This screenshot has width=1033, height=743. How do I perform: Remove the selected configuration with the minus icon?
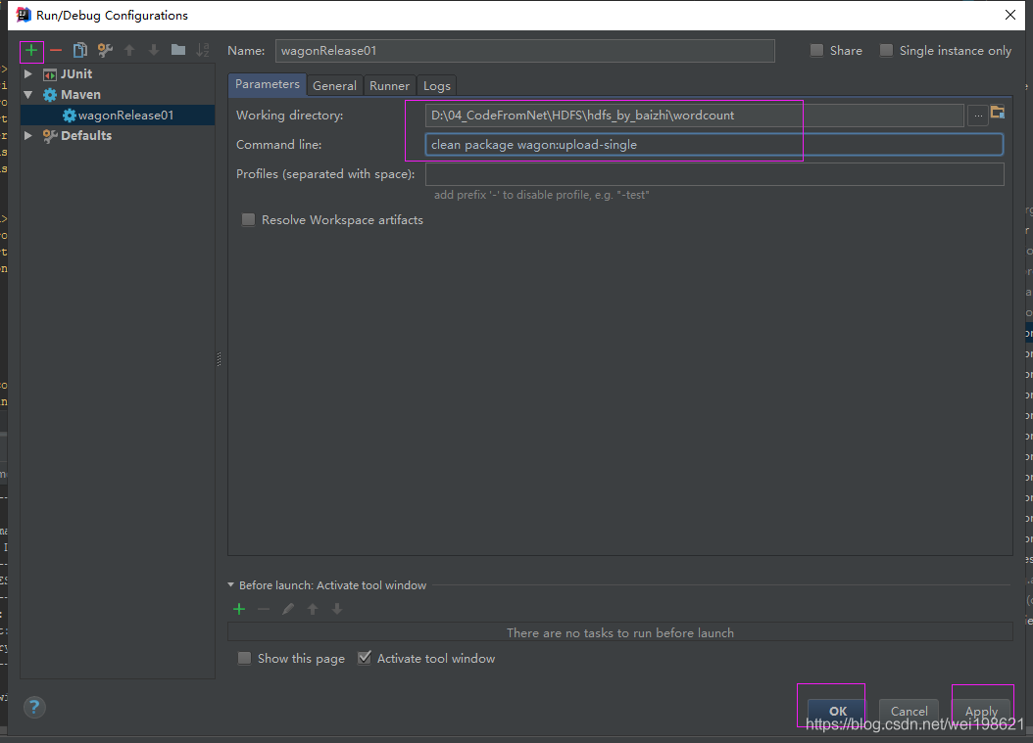pos(56,50)
